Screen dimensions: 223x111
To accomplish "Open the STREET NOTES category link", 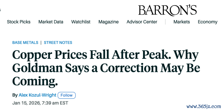I will [58, 42].
